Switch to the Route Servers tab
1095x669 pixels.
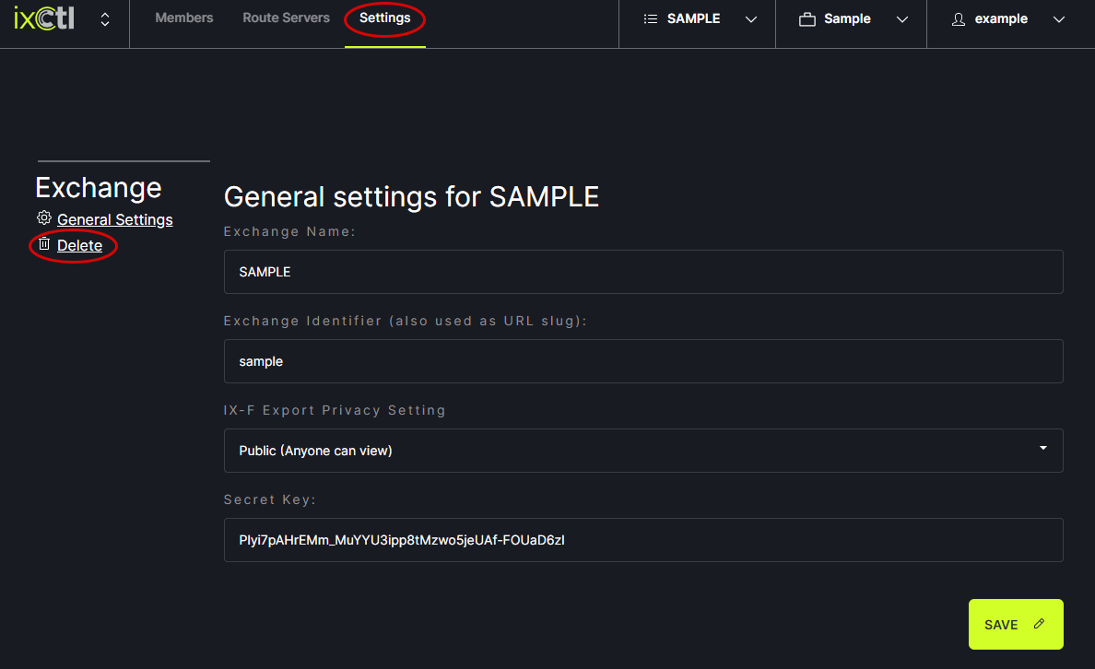coord(286,18)
